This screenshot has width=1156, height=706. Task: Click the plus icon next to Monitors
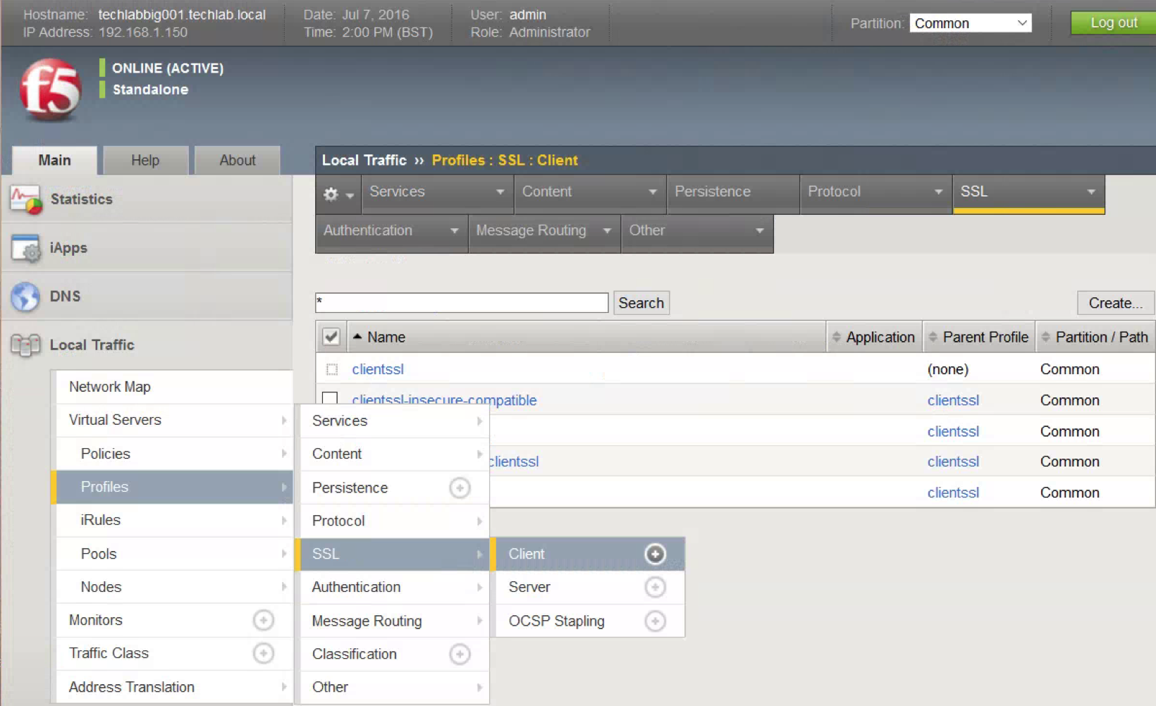coord(264,620)
